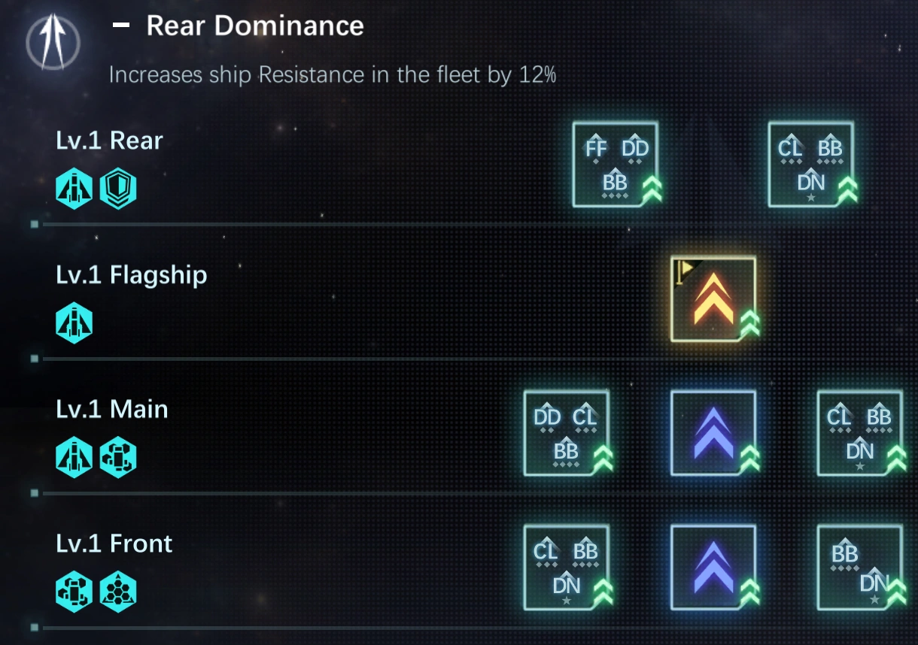The width and height of the screenshot is (918, 645).
Task: Click the hexagon icon under Lv.1 Flagship
Action: (x=74, y=324)
